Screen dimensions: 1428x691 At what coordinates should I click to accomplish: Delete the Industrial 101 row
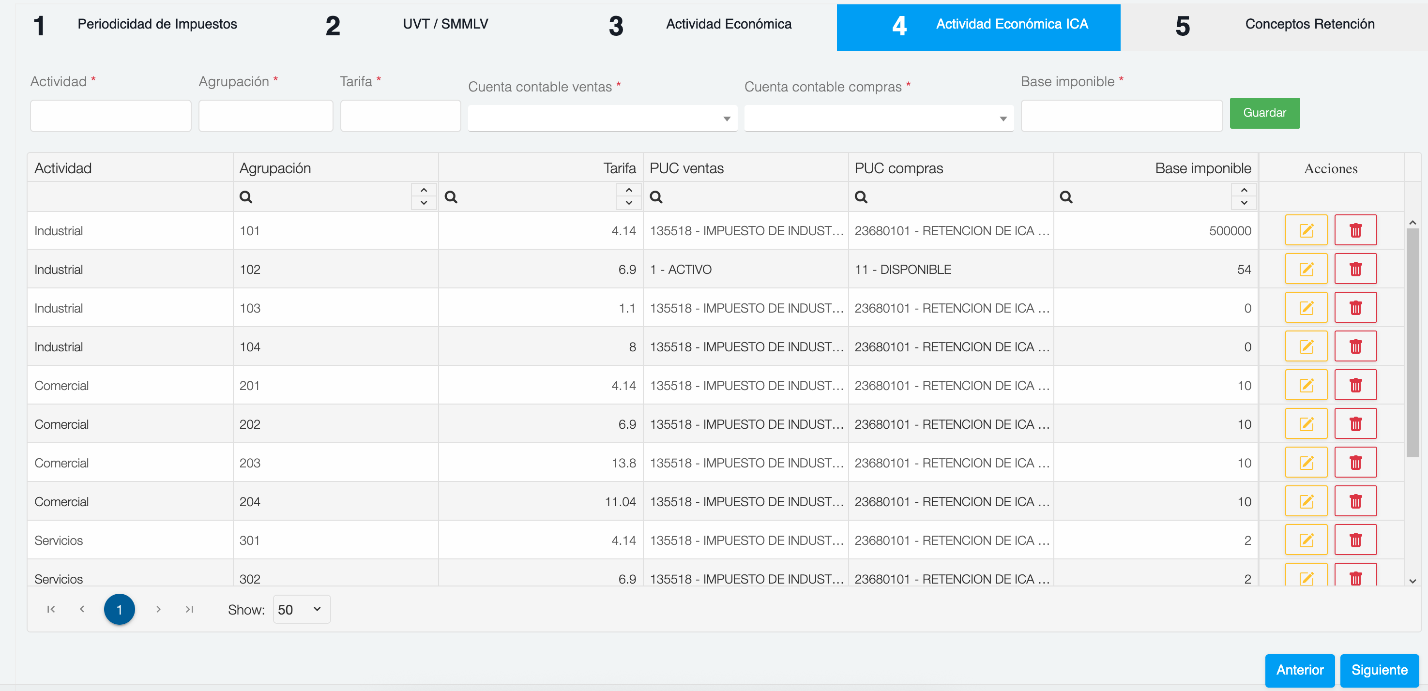pyautogui.click(x=1355, y=230)
